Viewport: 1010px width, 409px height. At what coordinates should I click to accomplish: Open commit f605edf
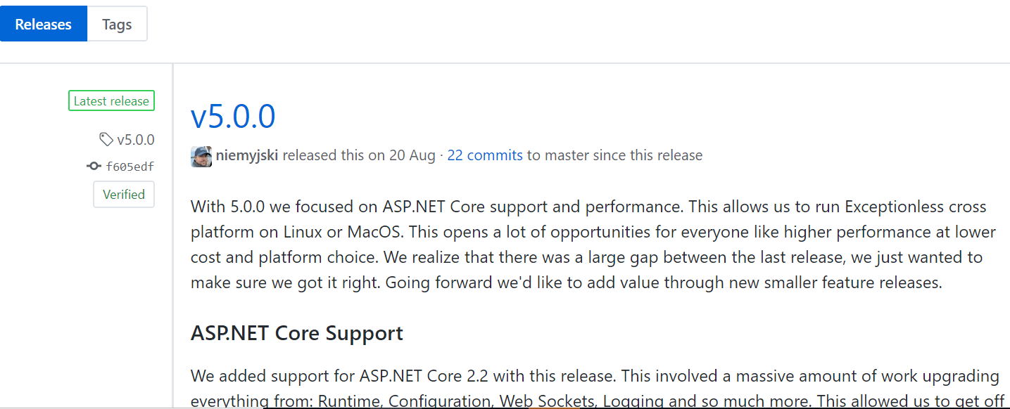pos(130,167)
